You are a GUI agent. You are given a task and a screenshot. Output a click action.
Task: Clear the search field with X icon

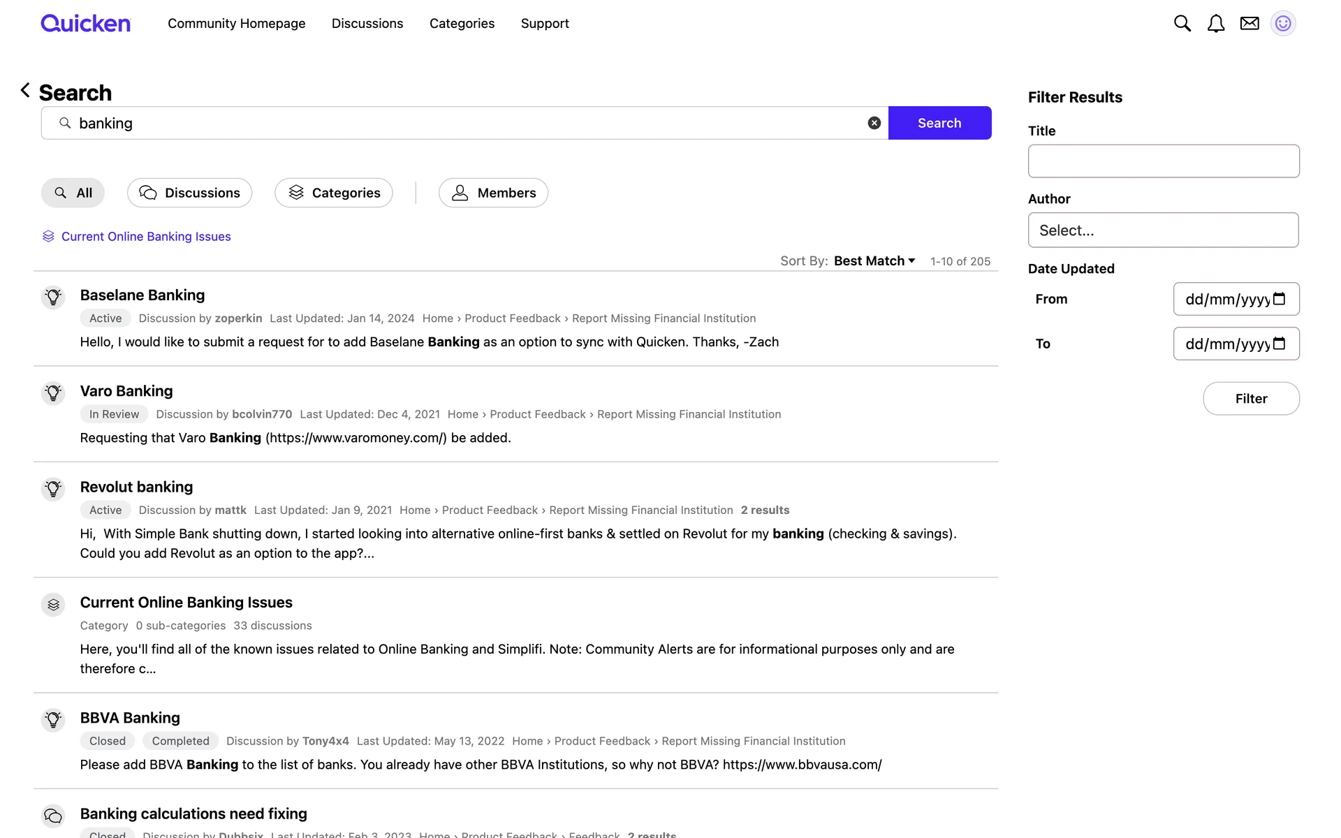[x=874, y=123]
